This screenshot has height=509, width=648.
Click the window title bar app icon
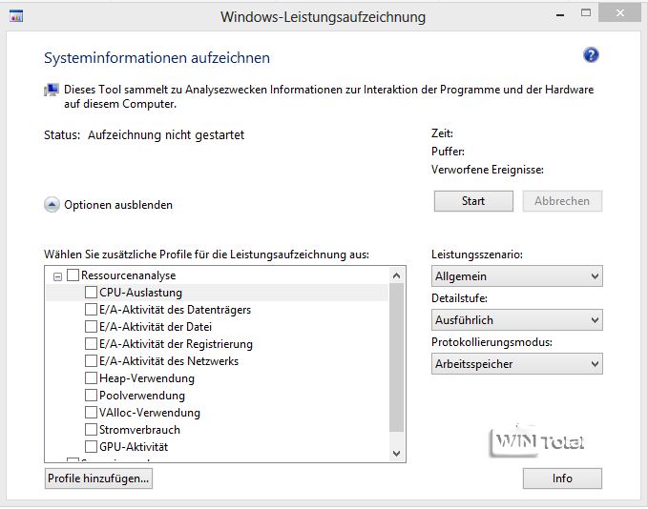(16, 16)
